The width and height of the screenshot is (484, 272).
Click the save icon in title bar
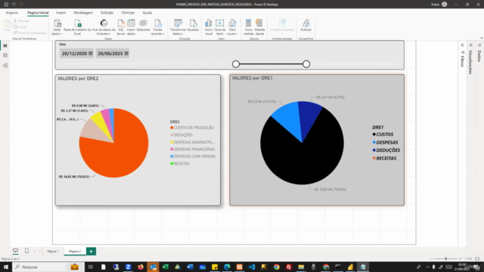(6, 5)
